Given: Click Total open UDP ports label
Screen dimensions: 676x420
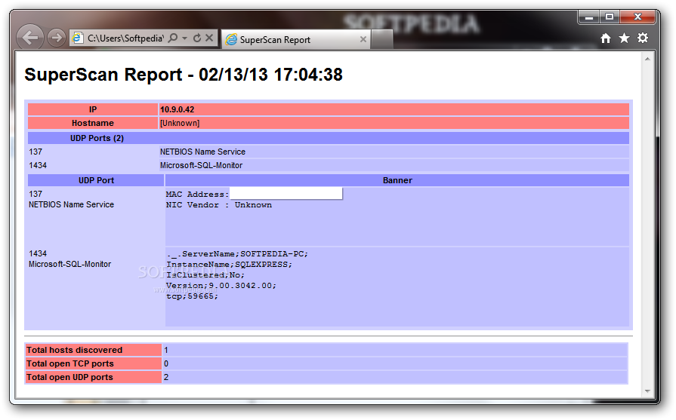Looking at the screenshot, I should [69, 377].
